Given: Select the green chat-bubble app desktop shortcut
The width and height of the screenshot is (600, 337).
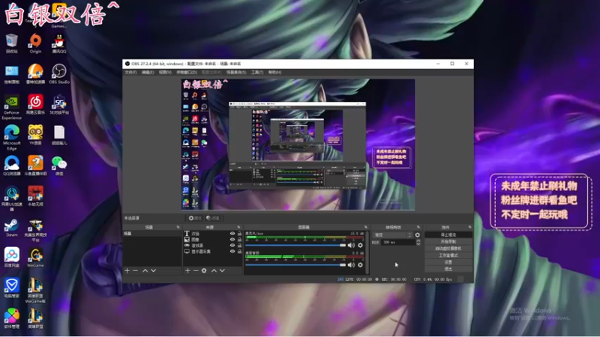Looking at the screenshot, I should tap(59, 166).
